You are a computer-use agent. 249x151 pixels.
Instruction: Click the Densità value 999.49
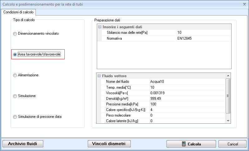point(187,98)
